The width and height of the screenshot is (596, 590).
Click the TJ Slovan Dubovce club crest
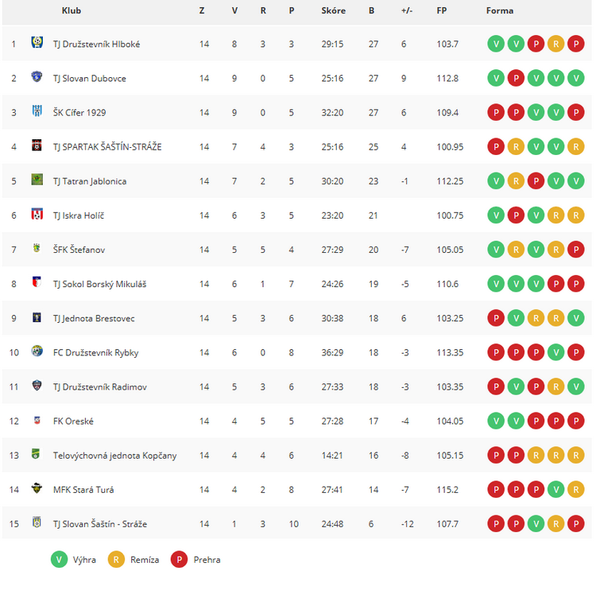click(x=37, y=76)
